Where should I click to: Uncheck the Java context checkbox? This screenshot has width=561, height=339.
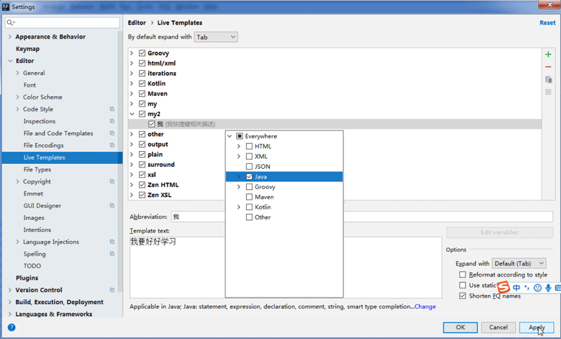[250, 177]
